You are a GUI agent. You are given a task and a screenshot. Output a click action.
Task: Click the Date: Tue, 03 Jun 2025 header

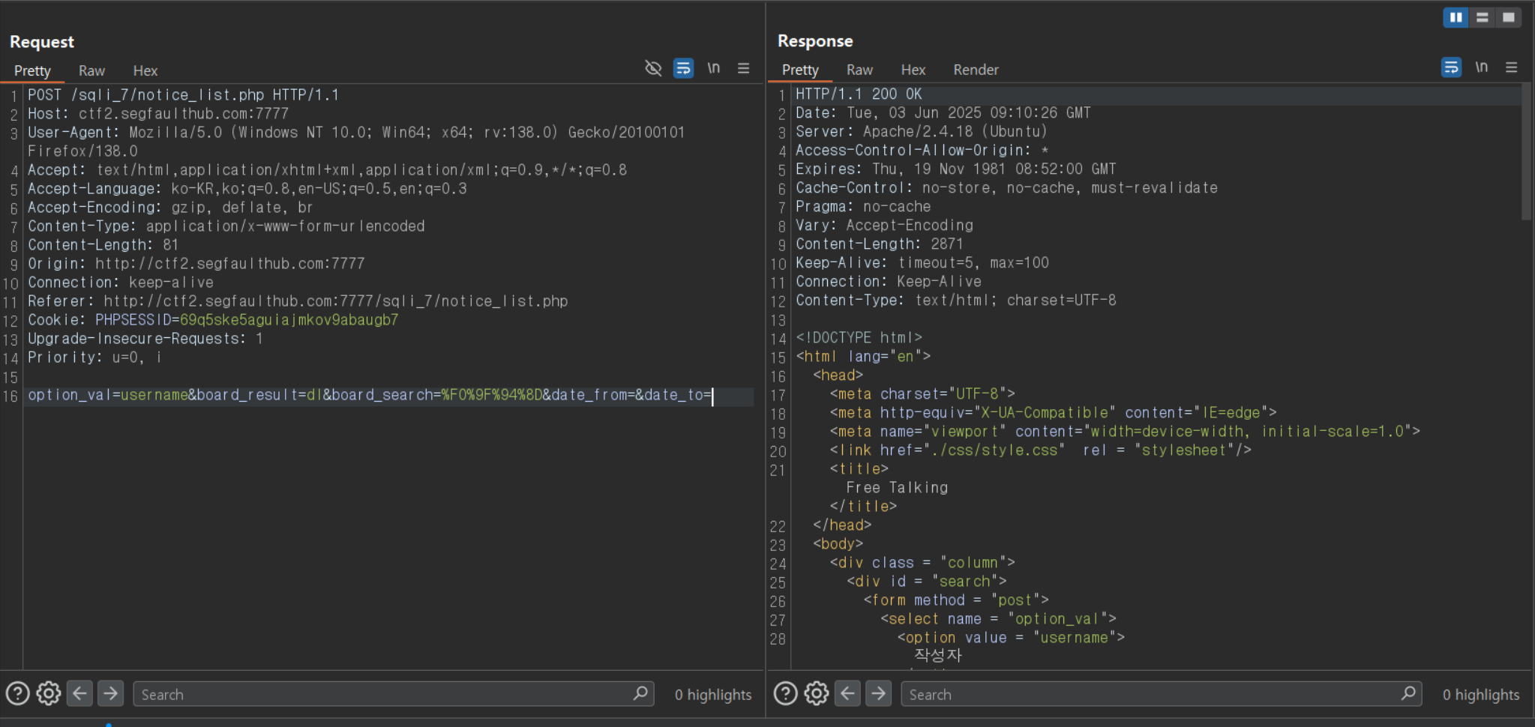tap(943, 113)
